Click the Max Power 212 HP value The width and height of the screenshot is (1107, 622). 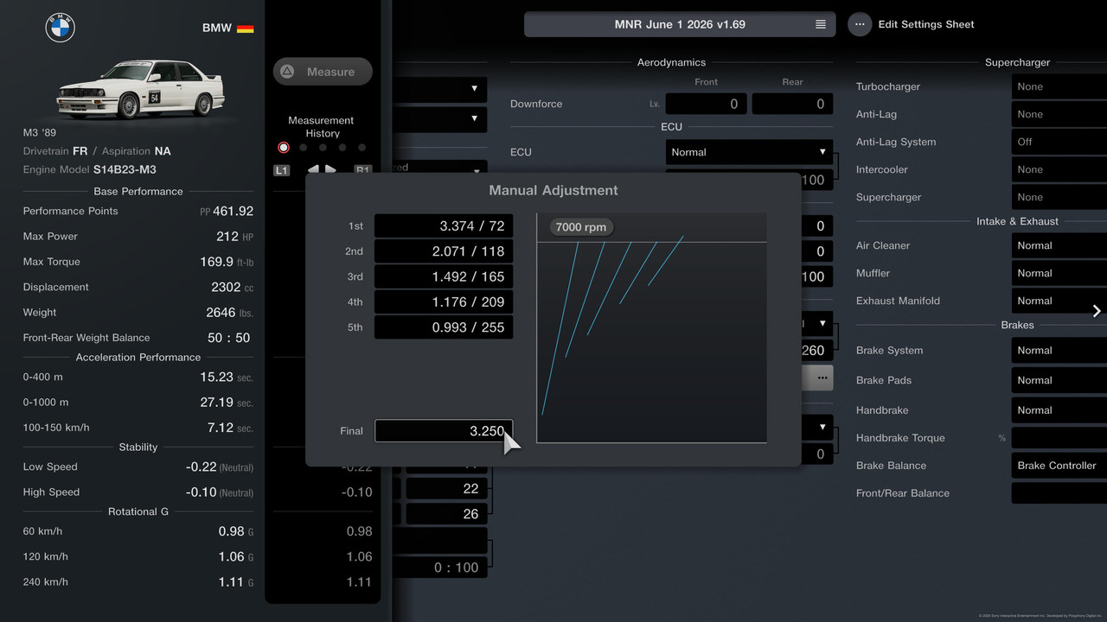[234, 236]
